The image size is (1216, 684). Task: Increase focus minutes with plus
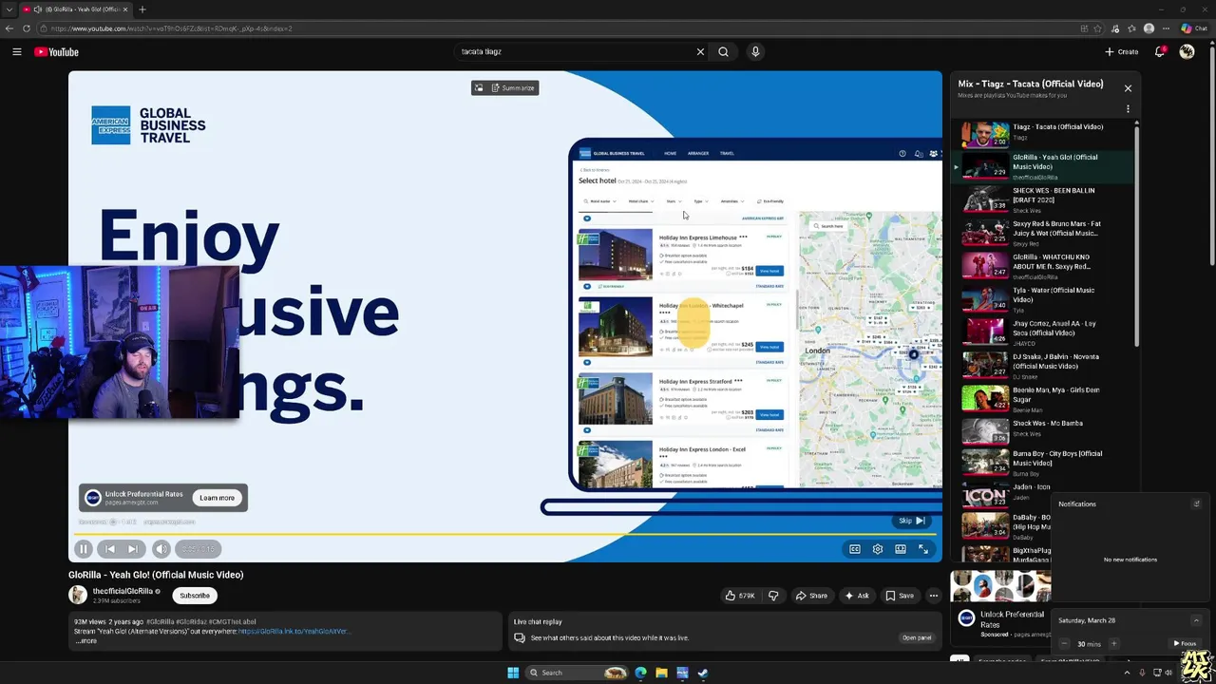[1113, 644]
